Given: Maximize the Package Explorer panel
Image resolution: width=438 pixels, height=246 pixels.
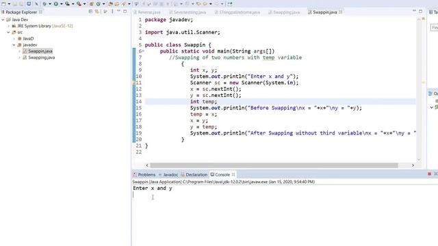Looking at the screenshot, I should [125, 12].
